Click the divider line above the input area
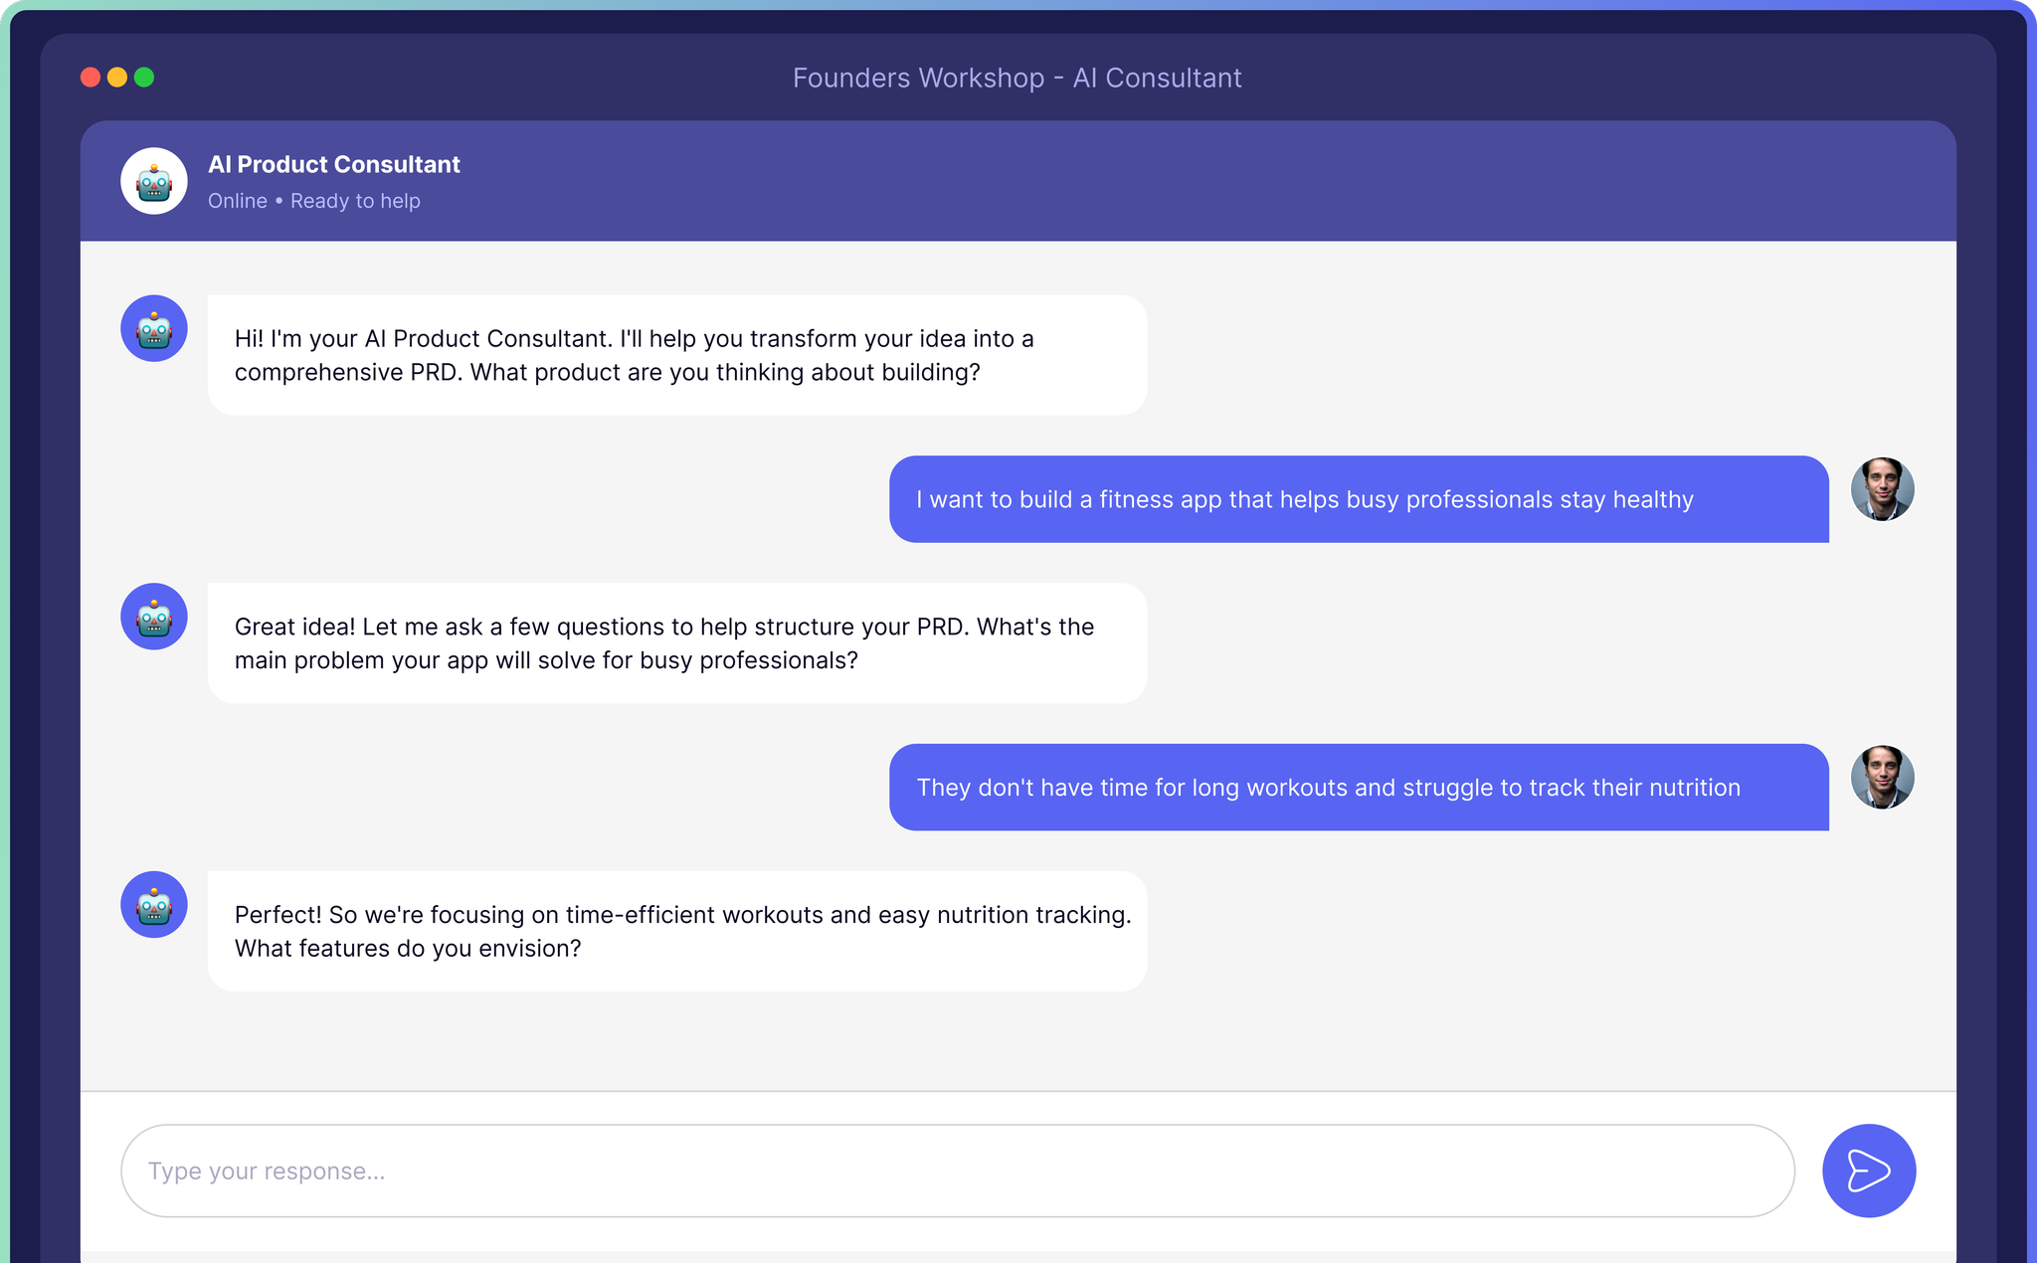 (1017, 1091)
